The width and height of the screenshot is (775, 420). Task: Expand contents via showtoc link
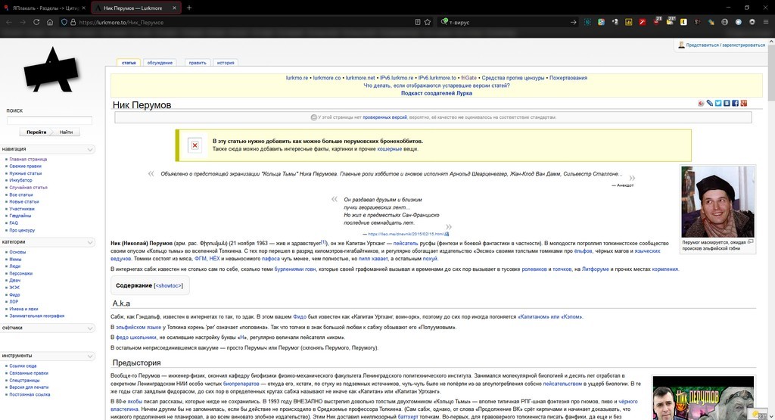tap(168, 285)
